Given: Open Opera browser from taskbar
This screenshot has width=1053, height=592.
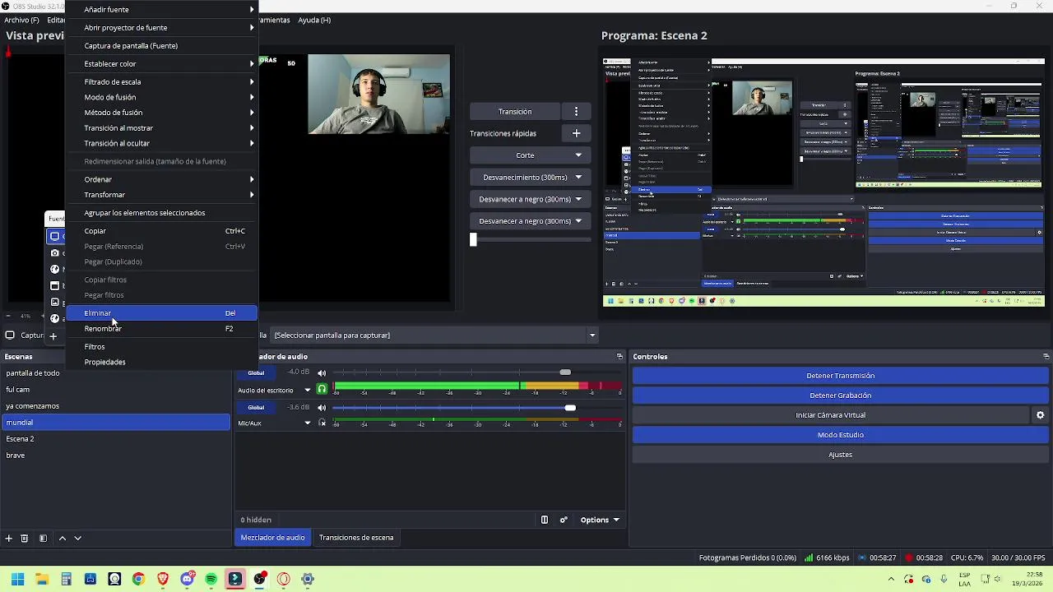Looking at the screenshot, I should pos(284,579).
